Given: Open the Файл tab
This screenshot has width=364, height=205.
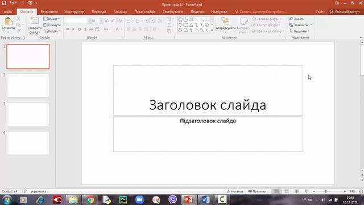Looking at the screenshot, I should pos(7,11).
